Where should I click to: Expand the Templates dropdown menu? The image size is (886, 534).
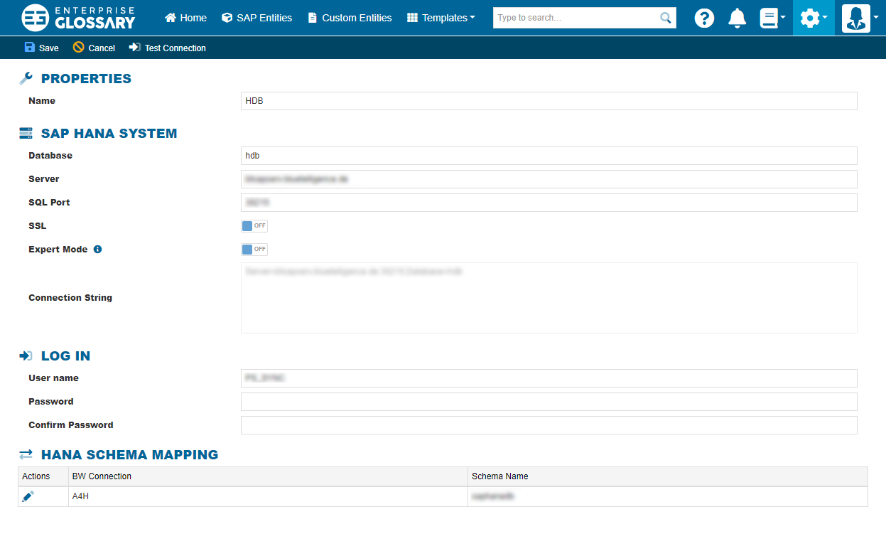pyautogui.click(x=441, y=18)
